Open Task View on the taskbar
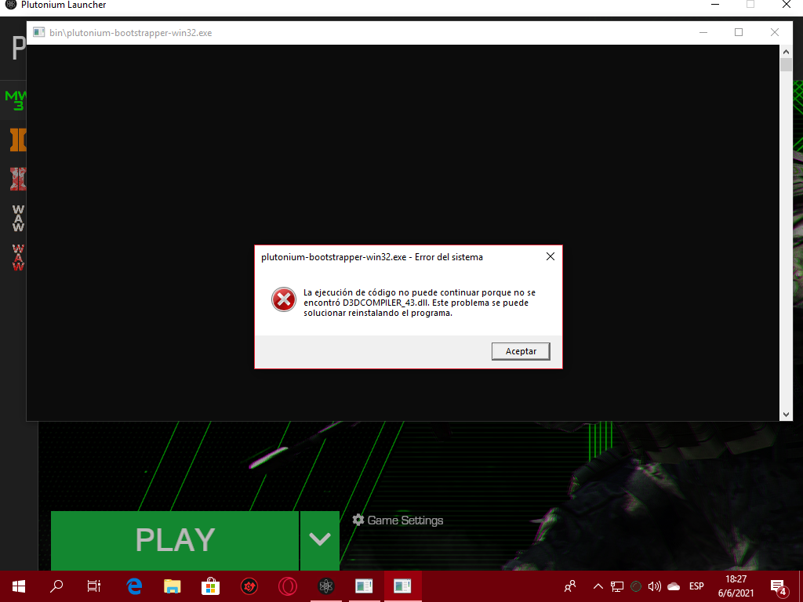803x602 pixels. tap(94, 586)
